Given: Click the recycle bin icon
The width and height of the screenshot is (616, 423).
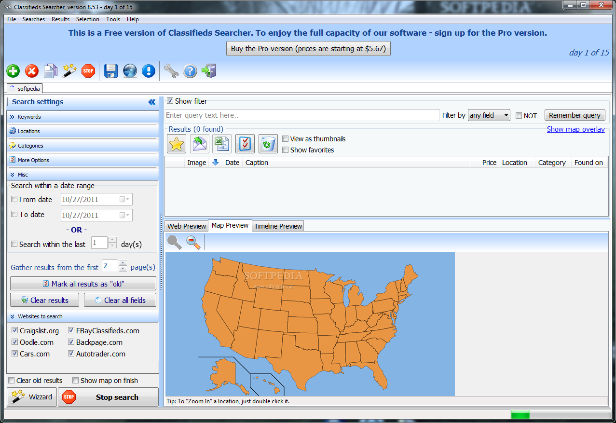Looking at the screenshot, I should click(268, 144).
